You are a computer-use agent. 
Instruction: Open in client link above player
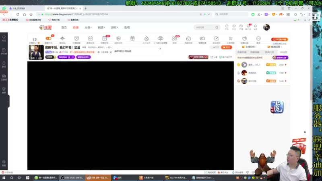225,57
